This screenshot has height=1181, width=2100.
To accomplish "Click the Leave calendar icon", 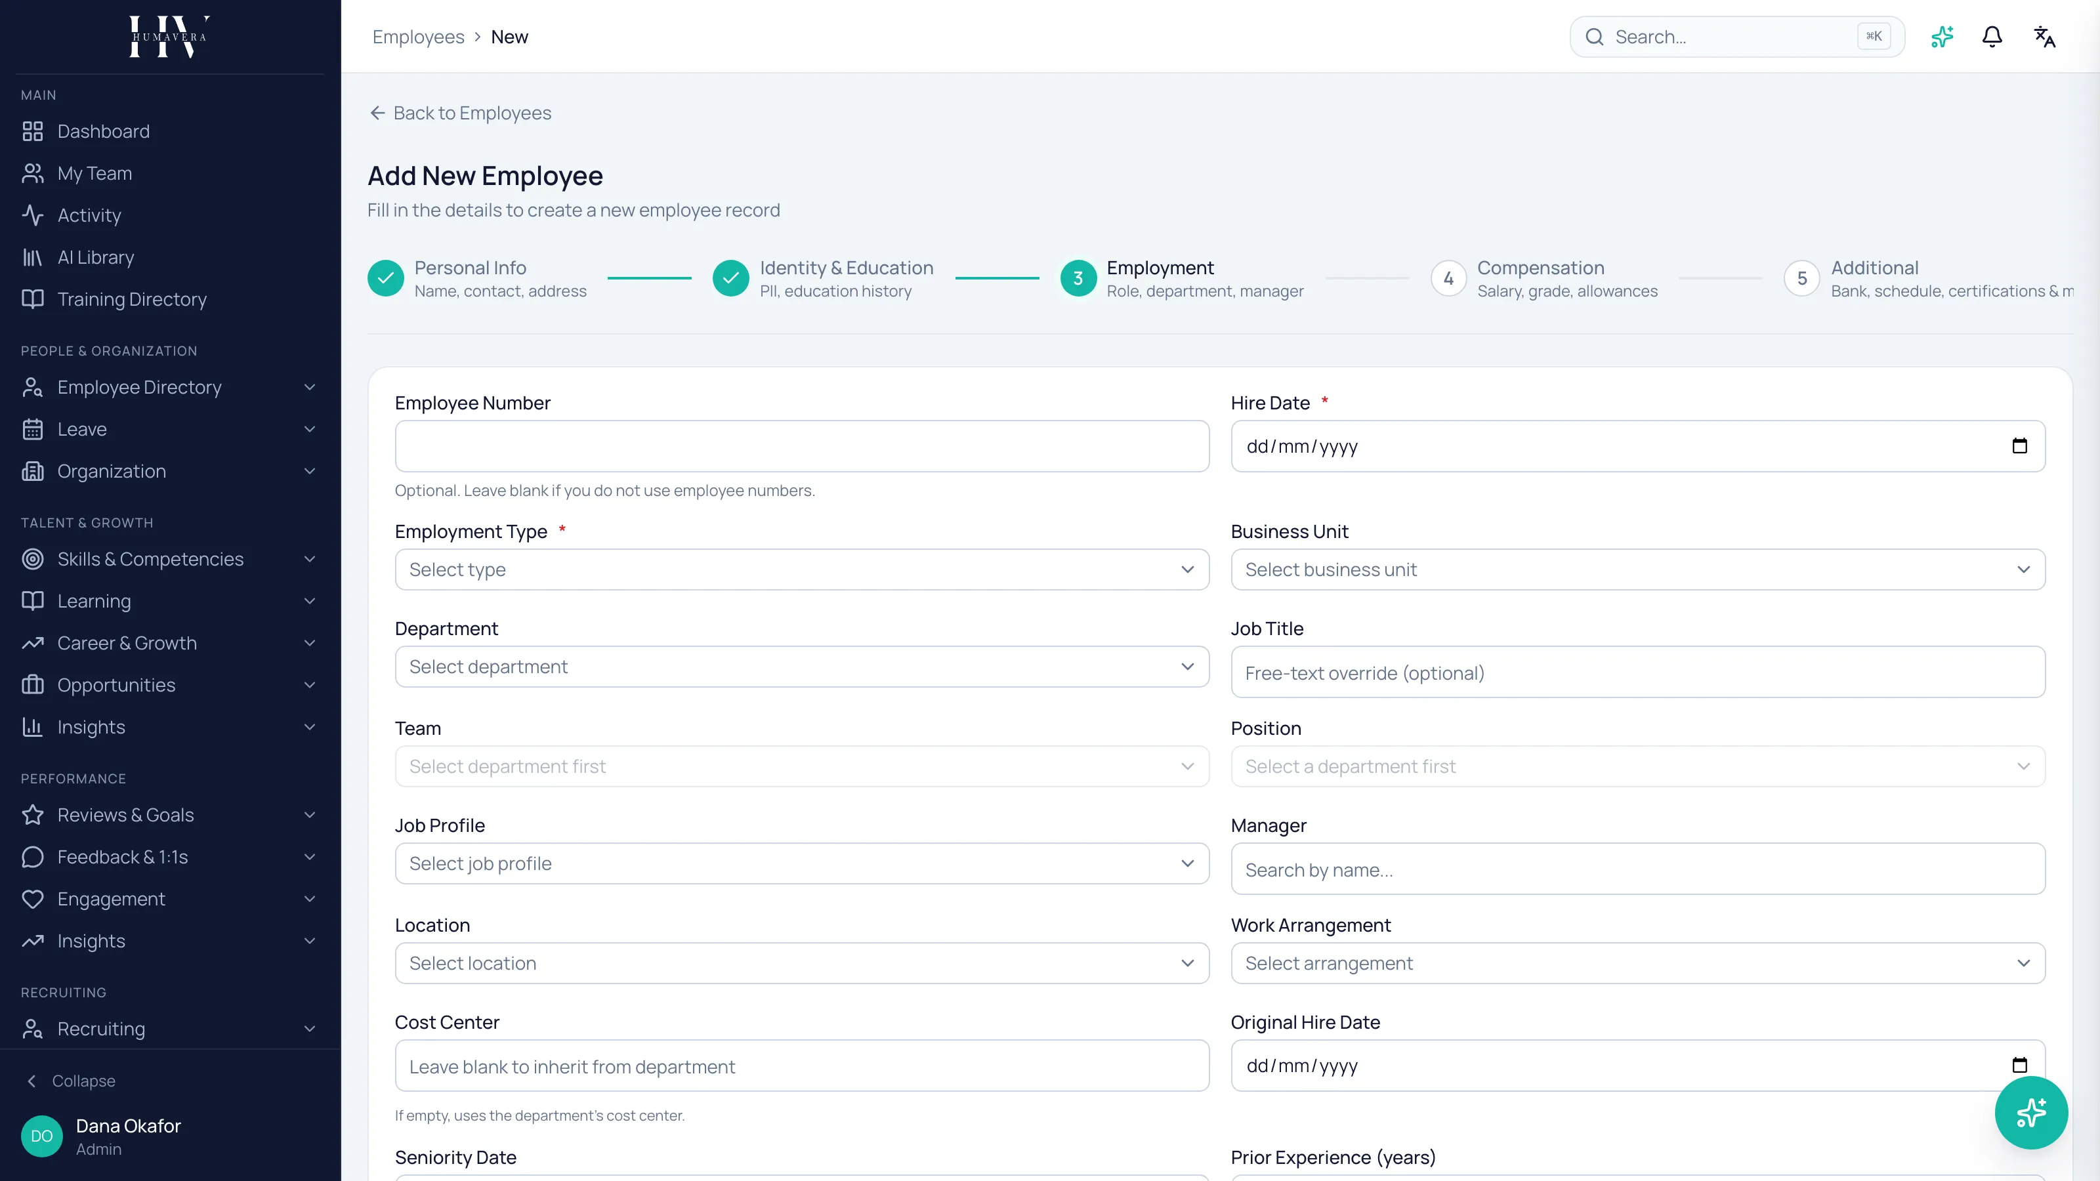I will (33, 430).
